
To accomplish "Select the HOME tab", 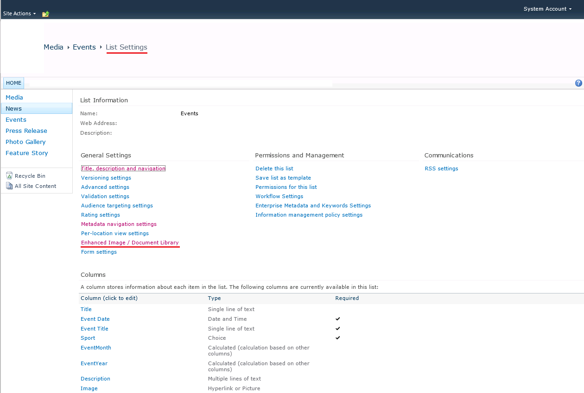I will [13, 83].
